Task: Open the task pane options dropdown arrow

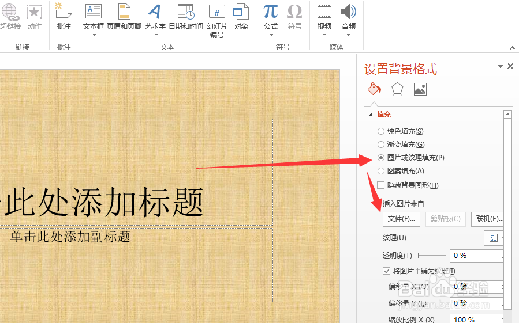Action: (x=500, y=66)
